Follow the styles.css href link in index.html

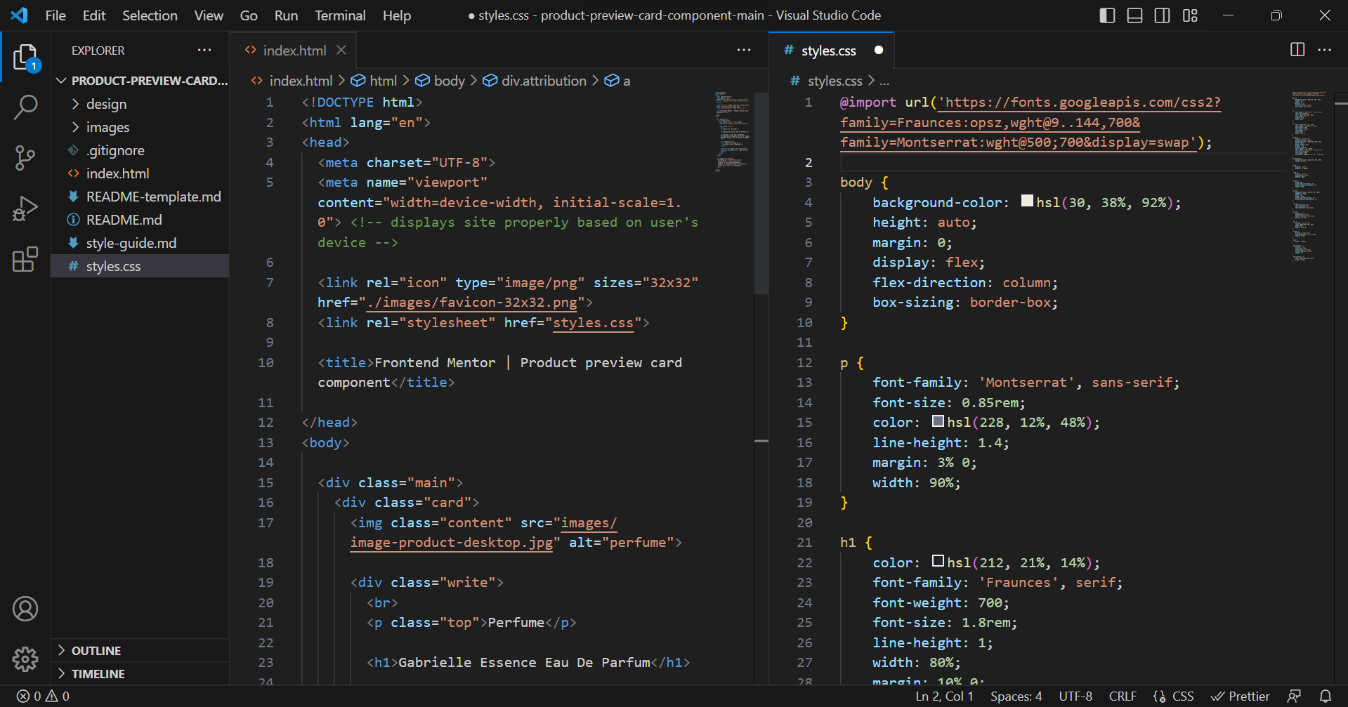tap(594, 323)
